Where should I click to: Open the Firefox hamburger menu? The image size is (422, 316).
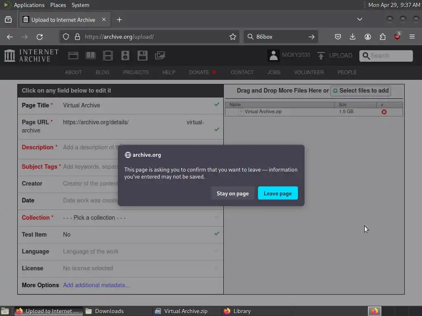(x=412, y=37)
